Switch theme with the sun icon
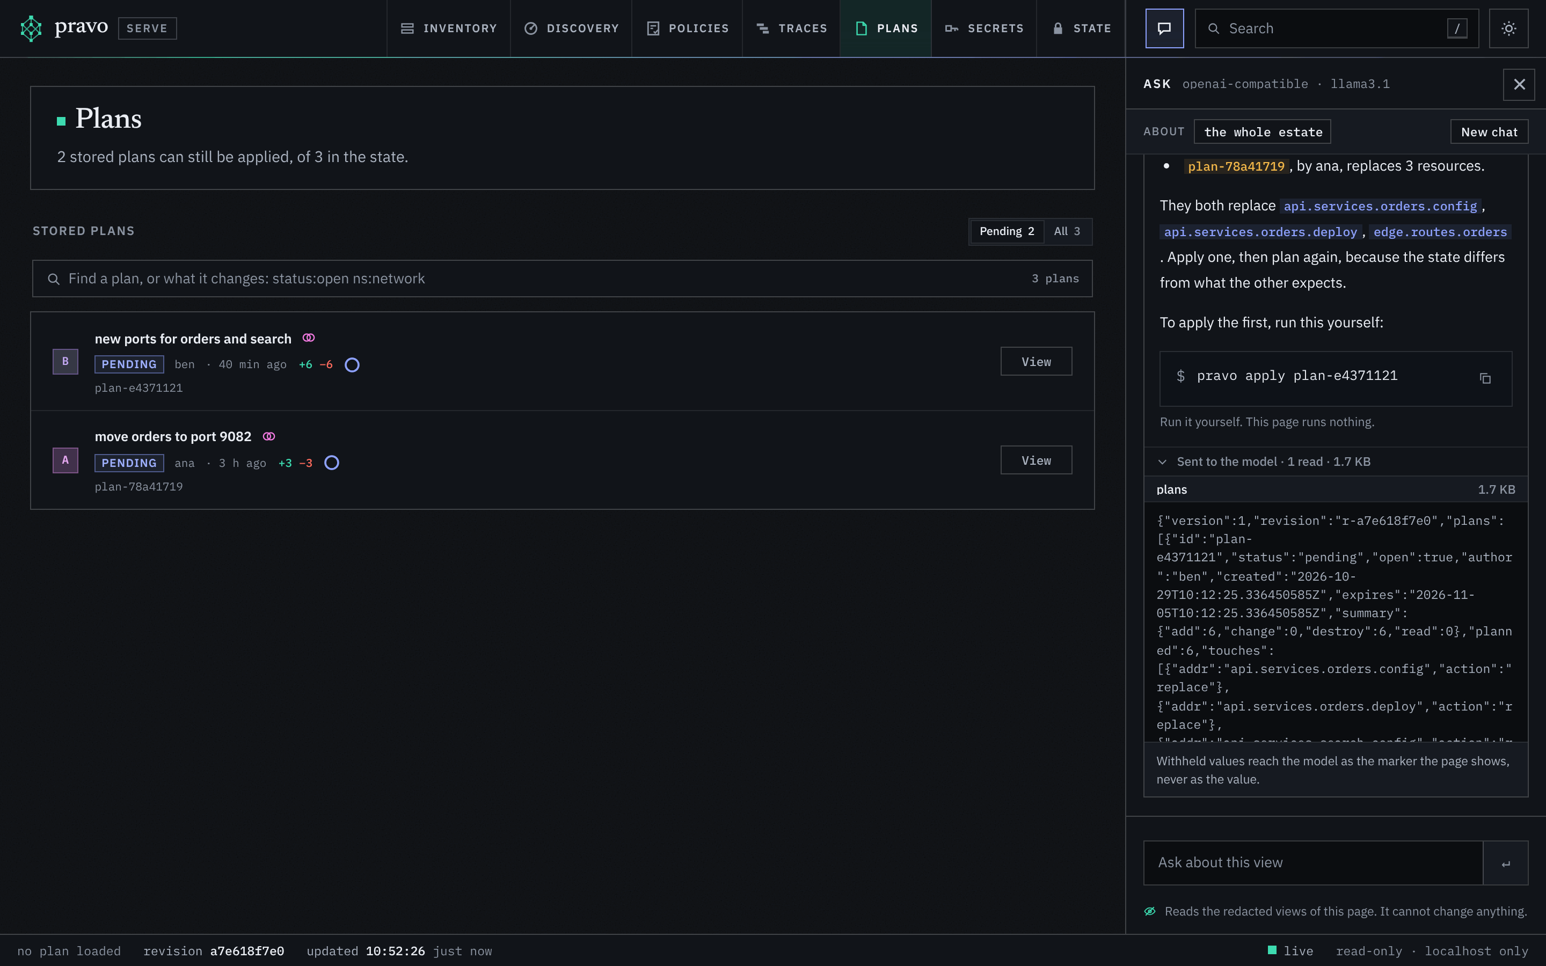The height and width of the screenshot is (966, 1546). (1508, 28)
